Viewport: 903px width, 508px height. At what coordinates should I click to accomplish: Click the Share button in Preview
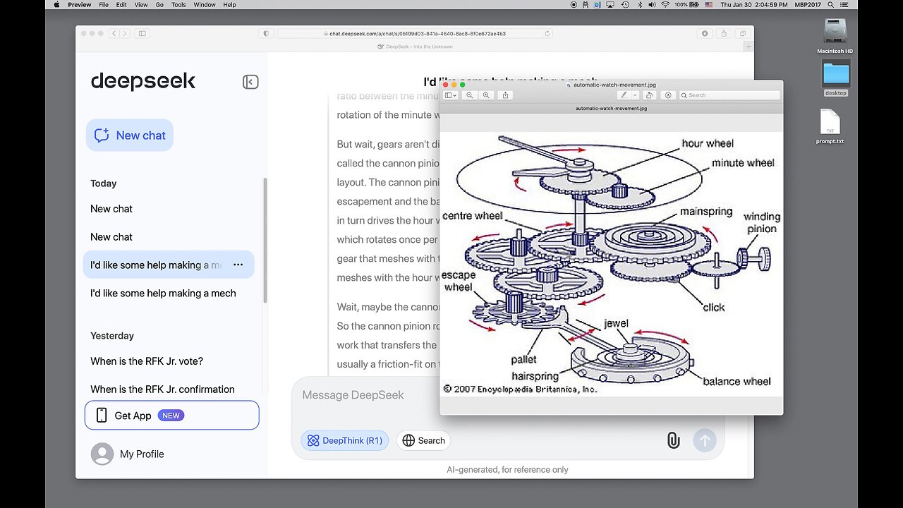tap(505, 95)
